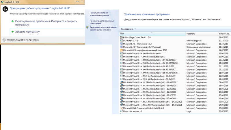Select 'Visual C++ 2015-2019 Redistributable (x64) - 14.22.27821'
The width and height of the screenshot is (231, 130).
tap(175, 102)
